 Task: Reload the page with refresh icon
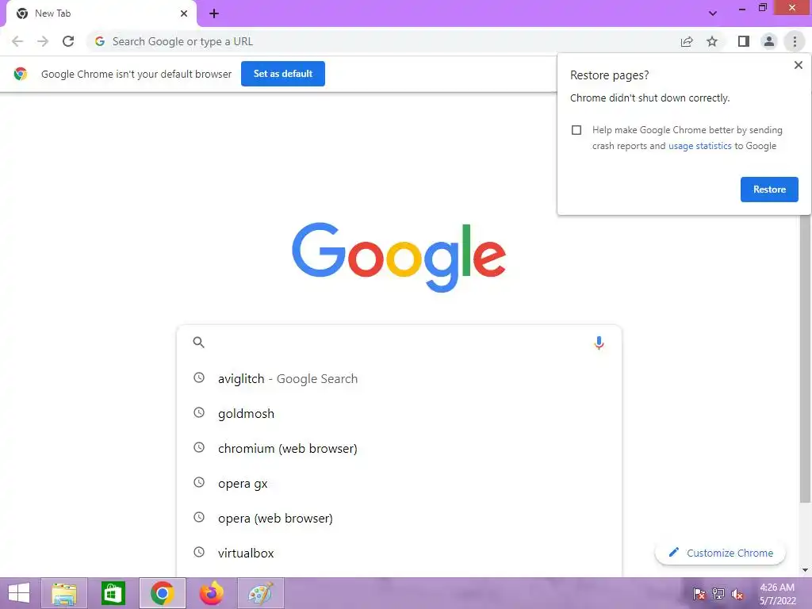[68, 41]
